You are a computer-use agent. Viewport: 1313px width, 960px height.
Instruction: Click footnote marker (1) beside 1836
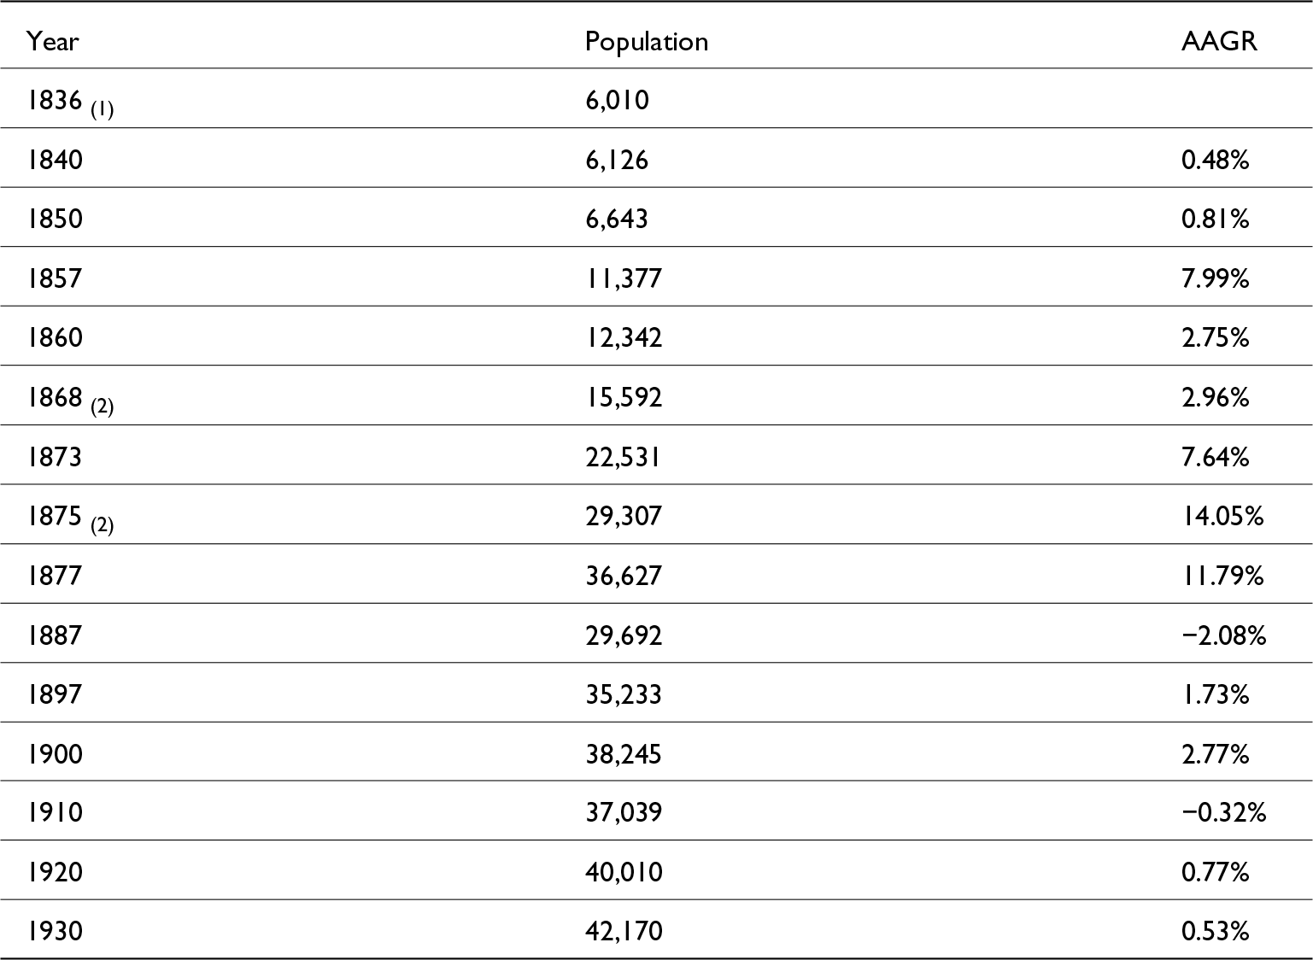pyautogui.click(x=102, y=109)
